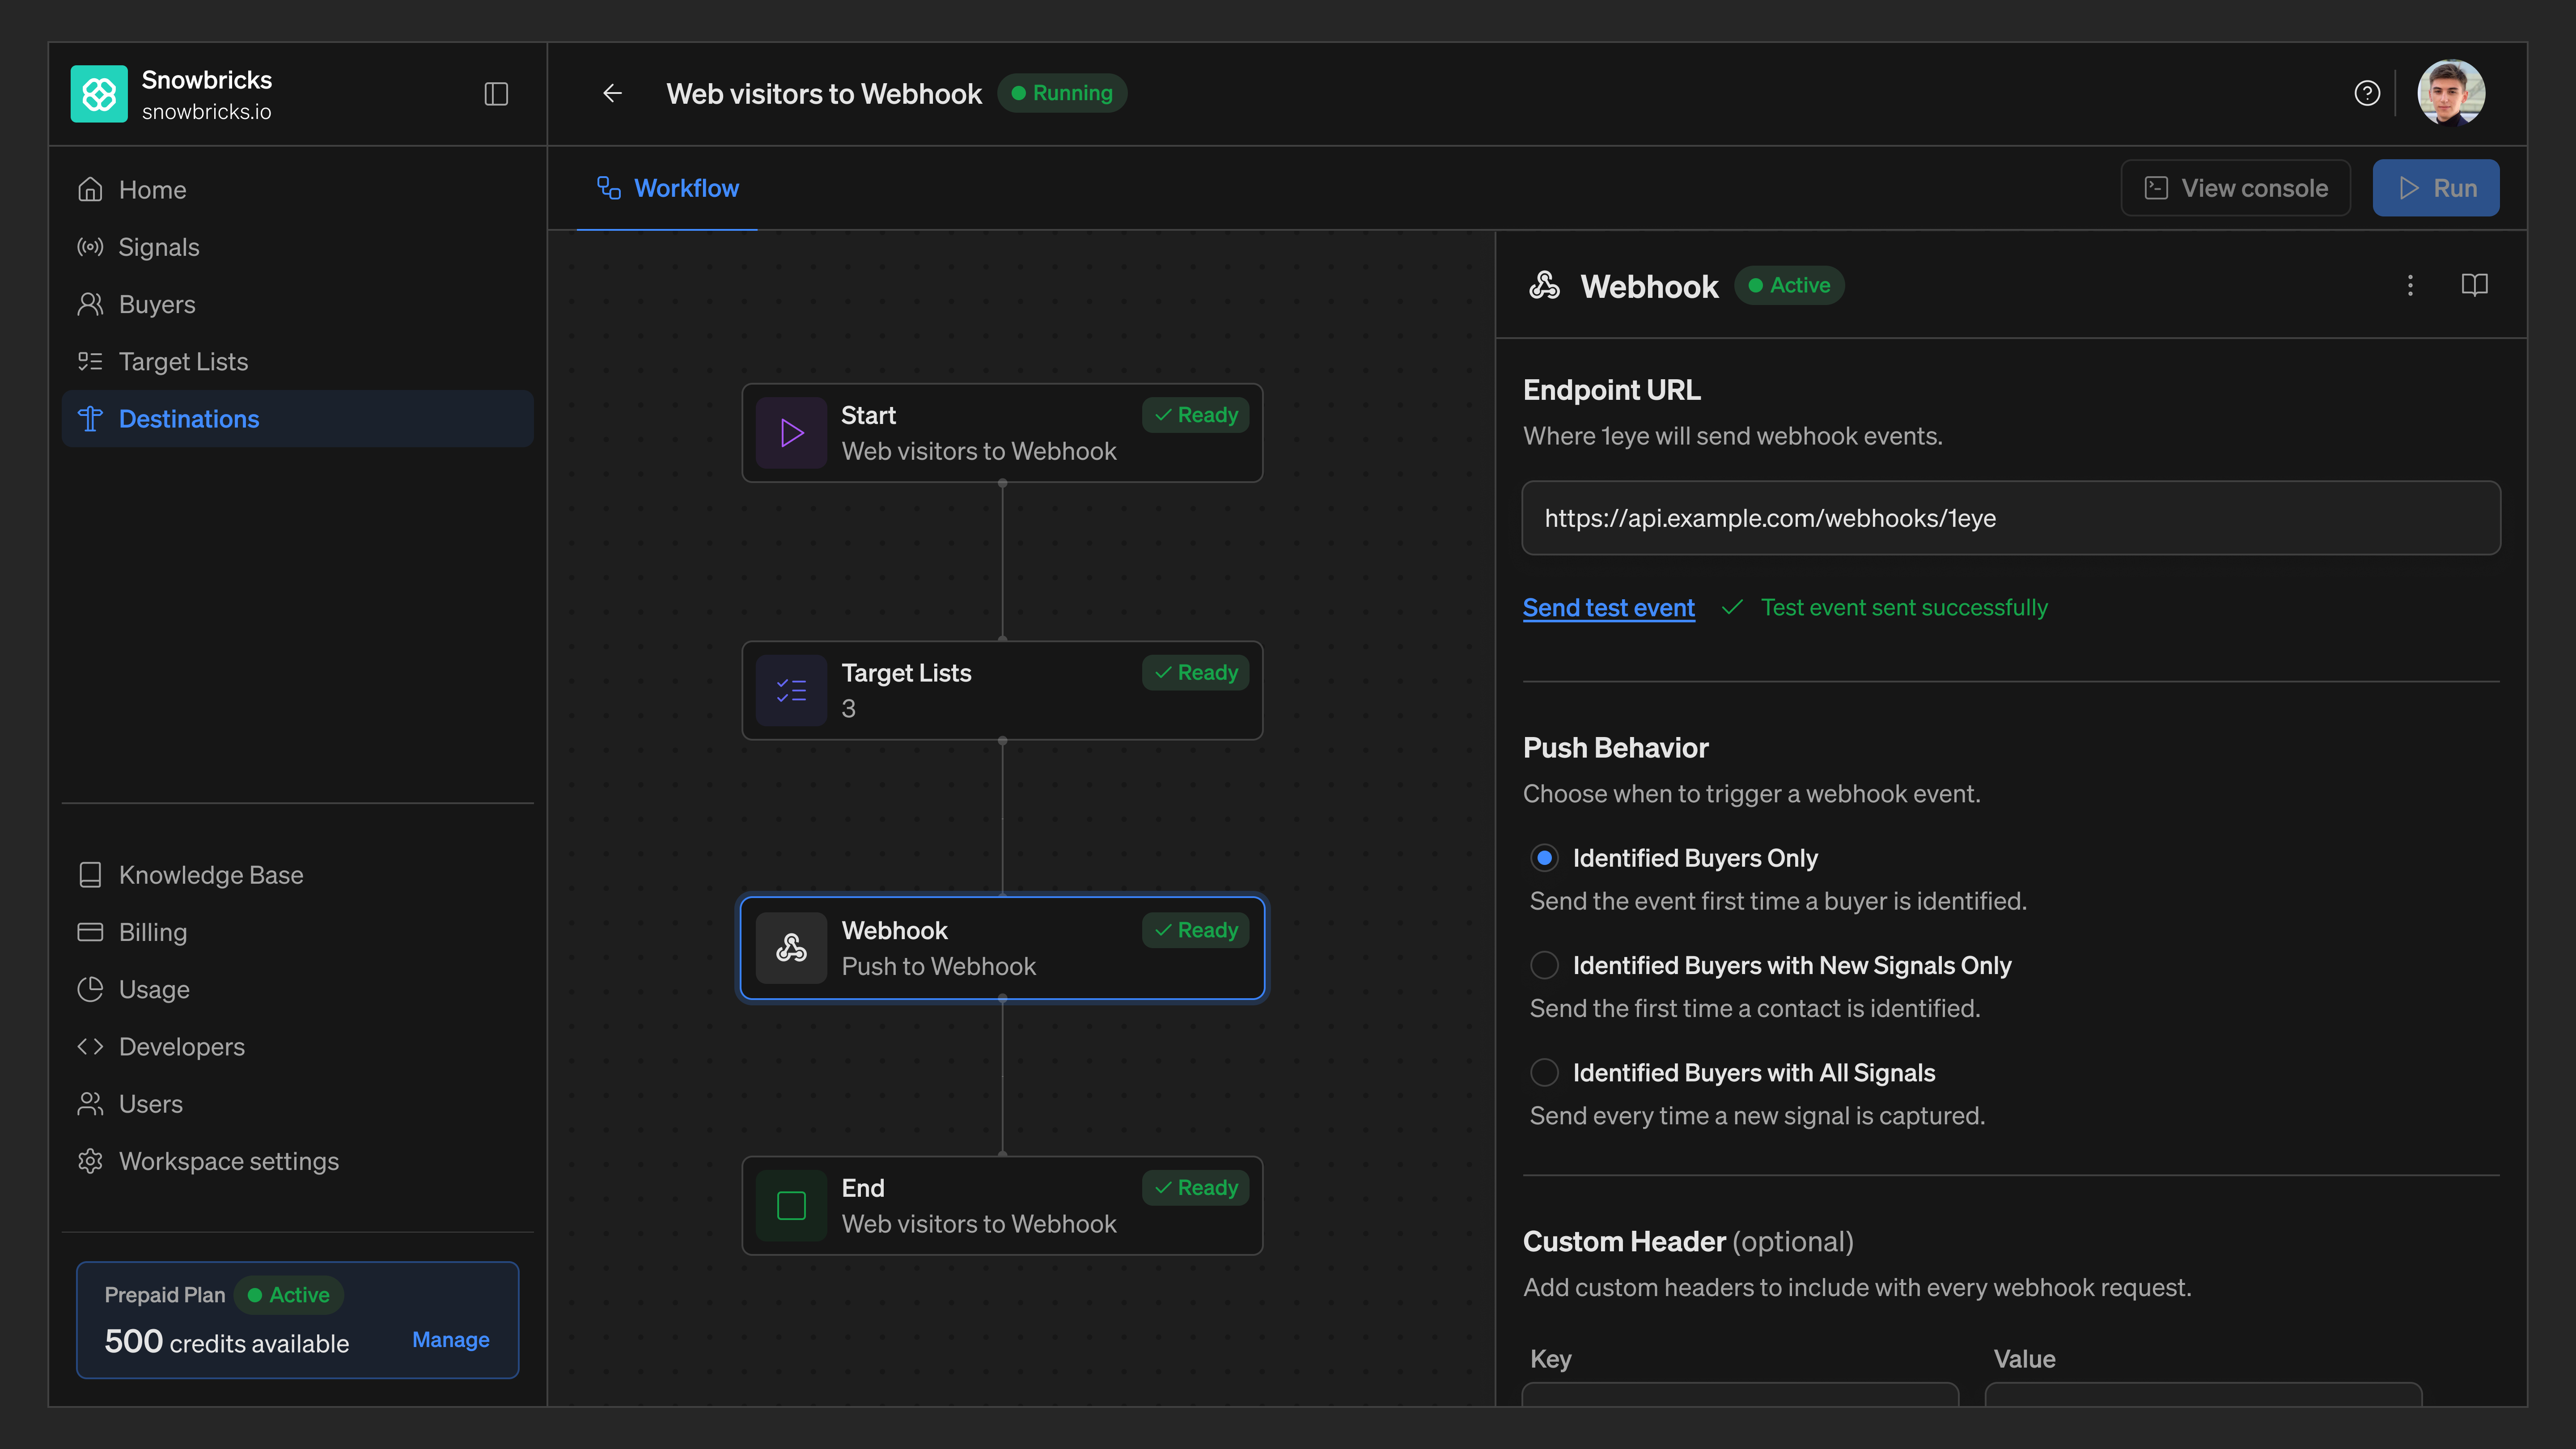Click the Signals broadcast icon
Viewport: 2576px width, 1449px height.
pos(90,247)
